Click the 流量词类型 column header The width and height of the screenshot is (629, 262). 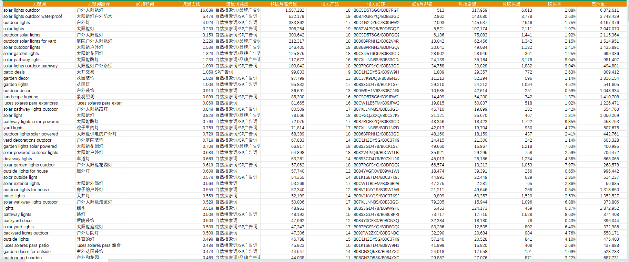(x=237, y=4)
